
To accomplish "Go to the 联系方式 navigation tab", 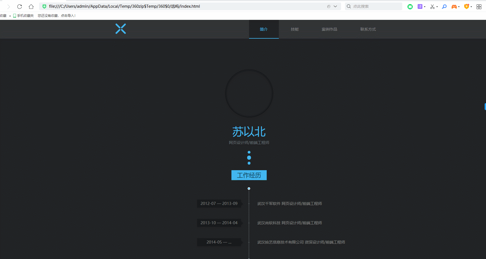I will [x=368, y=29].
